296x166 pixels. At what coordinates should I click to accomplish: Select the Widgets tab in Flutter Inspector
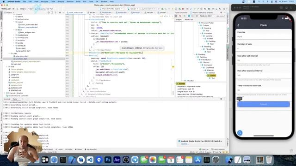point(179,19)
